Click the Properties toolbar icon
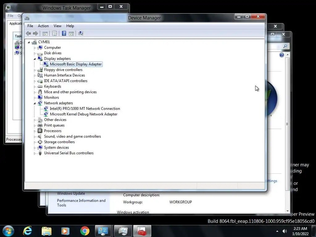Screen dimensions: 316x237 click(x=54, y=33)
